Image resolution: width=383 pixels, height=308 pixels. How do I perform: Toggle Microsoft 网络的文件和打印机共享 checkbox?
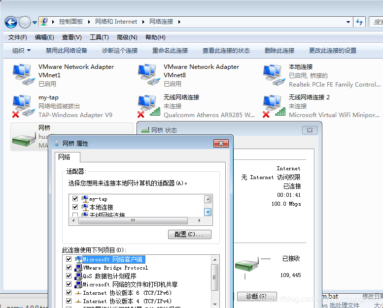pos(69,284)
